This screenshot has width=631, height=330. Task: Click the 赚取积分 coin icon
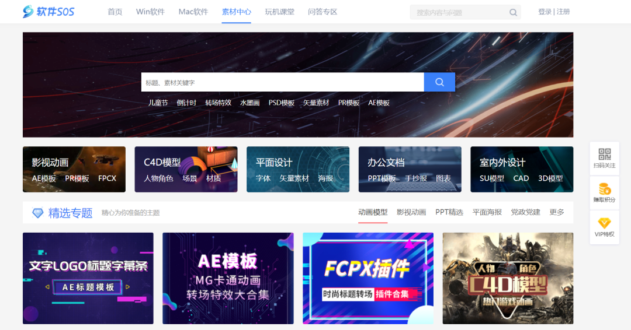tap(604, 189)
